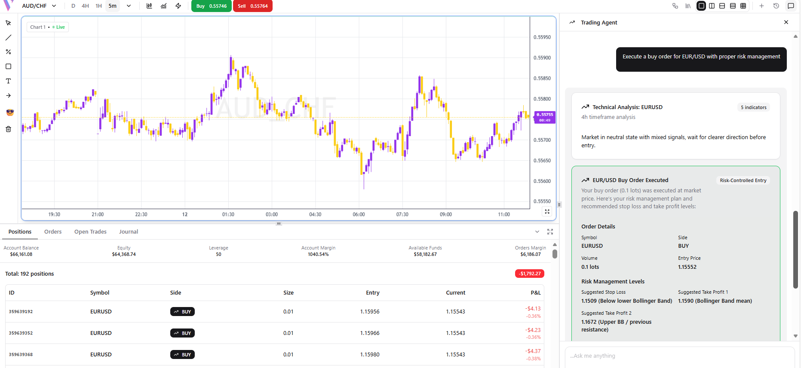Switch to the Orders tab
This screenshot has height=368, width=801.
click(53, 232)
